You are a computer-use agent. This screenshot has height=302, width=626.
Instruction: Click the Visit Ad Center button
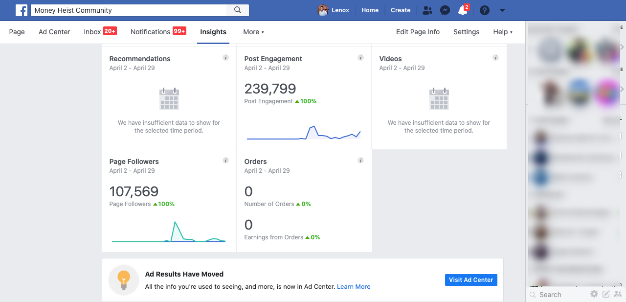coord(471,280)
